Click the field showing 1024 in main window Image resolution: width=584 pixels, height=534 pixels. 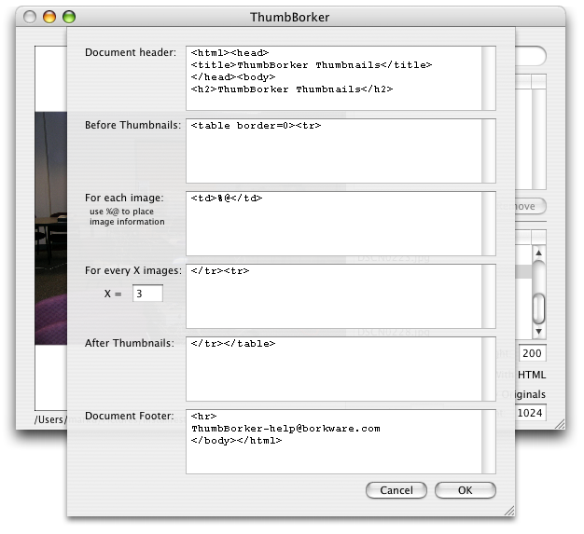point(531,413)
